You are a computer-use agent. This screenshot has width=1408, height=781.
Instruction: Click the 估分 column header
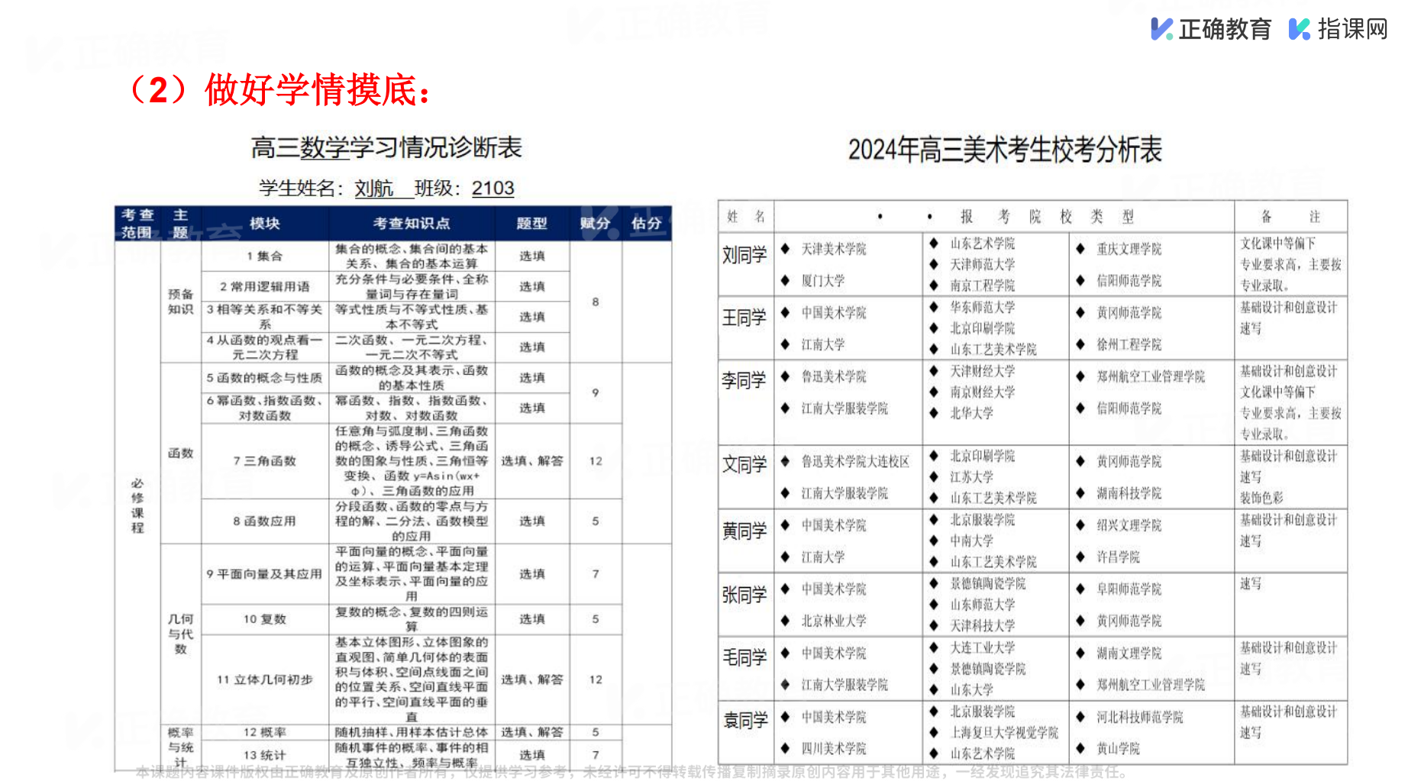pos(646,224)
